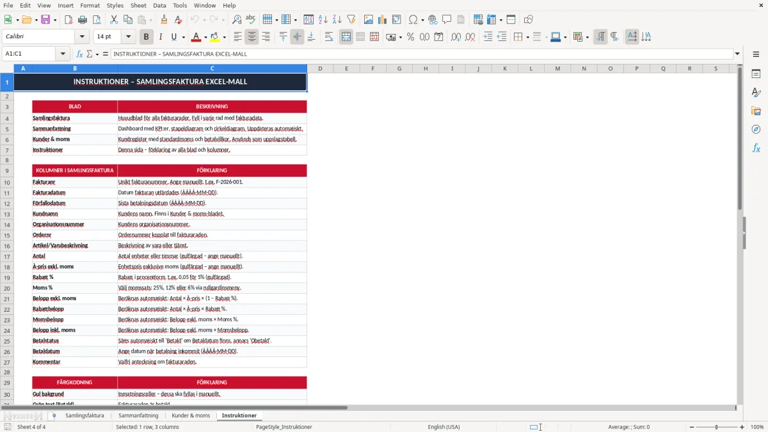The height and width of the screenshot is (432, 768).
Task: Open the Sheet menu
Action: 138,5
